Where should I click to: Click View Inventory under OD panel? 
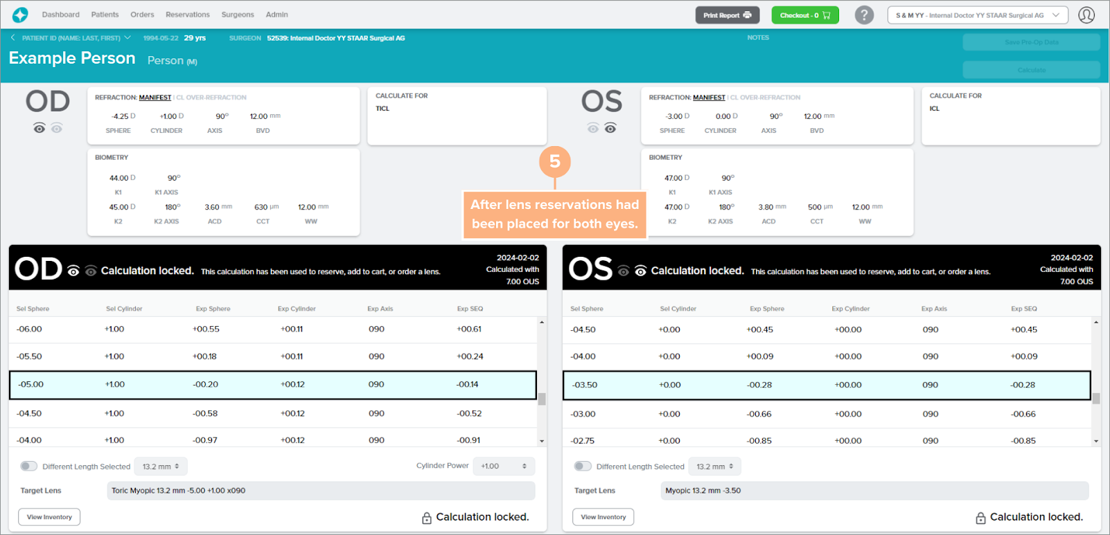49,517
